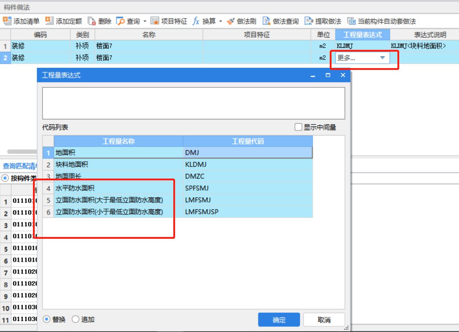Image resolution: width=459 pixels, height=332 pixels.
Task: Click KLDMJ<块料地面积> description cell
Action: pyautogui.click(x=425, y=46)
